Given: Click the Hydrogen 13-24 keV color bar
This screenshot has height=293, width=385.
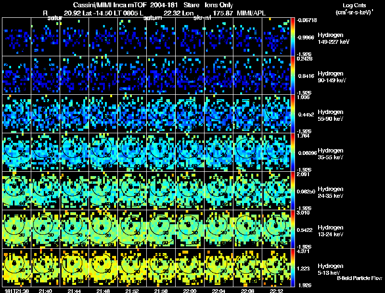Looking at the screenshot, I should [x=293, y=229].
